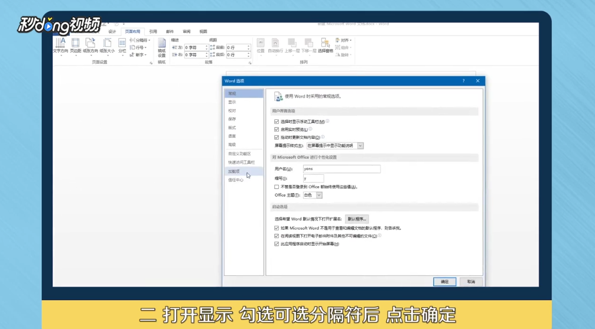Click right indent (右) value field

click(x=194, y=55)
